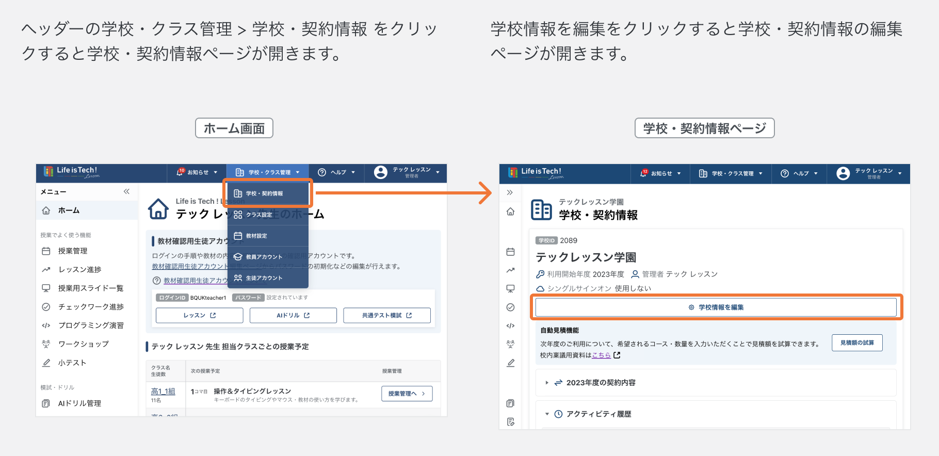Collapse アクティビティ履歴 section
939x456 pixels.
pos(716,414)
